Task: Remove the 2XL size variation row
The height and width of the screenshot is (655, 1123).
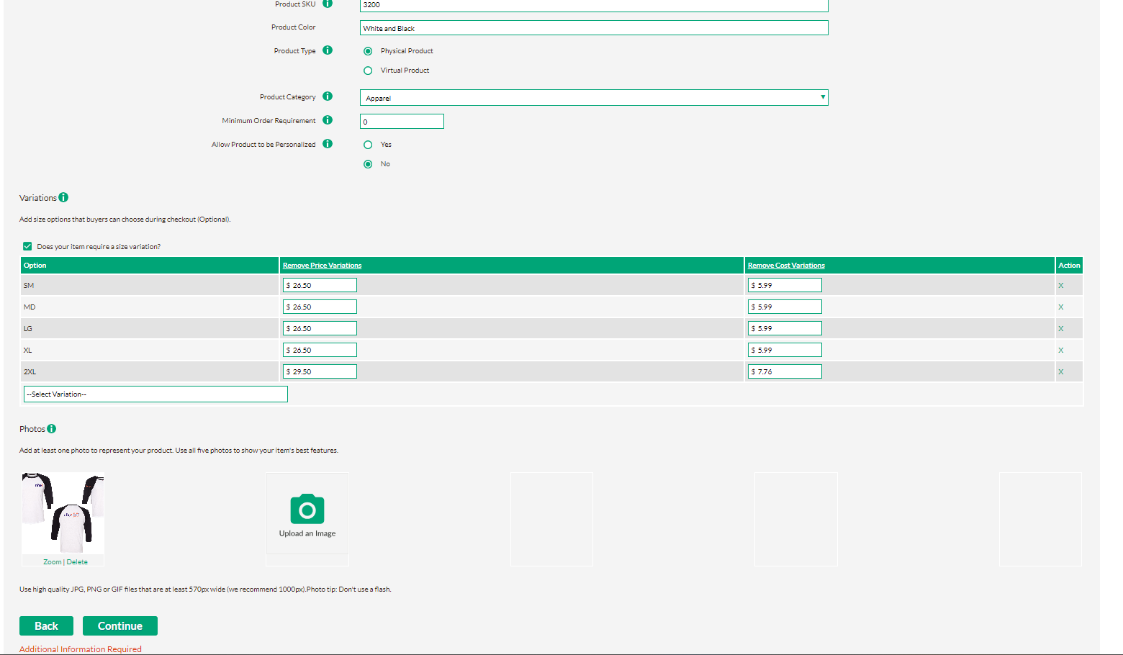Action: 1060,372
